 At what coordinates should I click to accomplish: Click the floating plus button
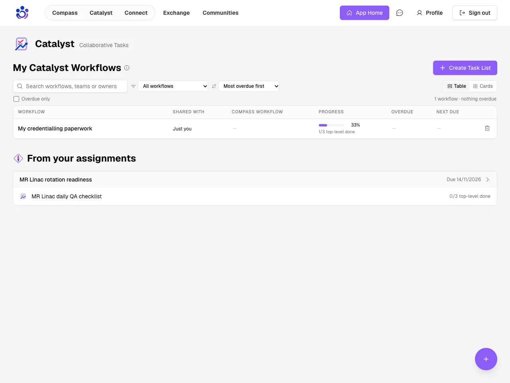(x=486, y=359)
